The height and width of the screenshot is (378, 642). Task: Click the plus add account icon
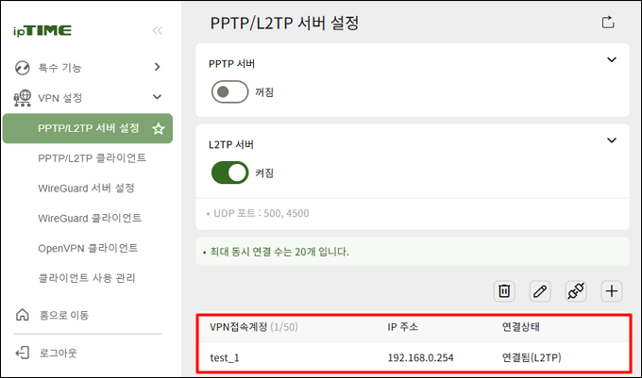click(x=611, y=291)
